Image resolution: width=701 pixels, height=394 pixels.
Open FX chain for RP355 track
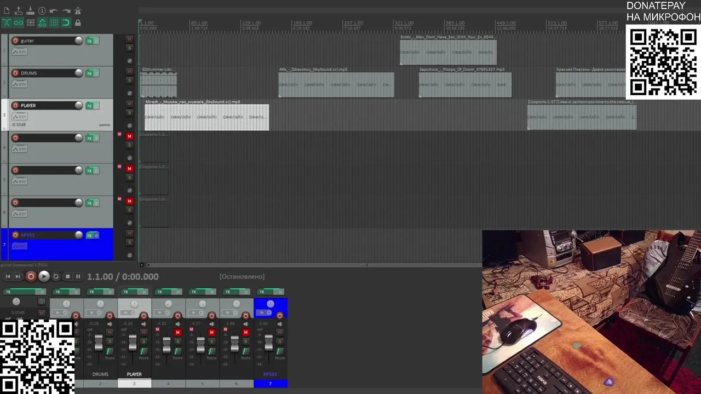click(x=89, y=235)
